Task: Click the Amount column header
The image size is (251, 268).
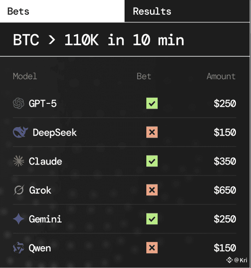Action: tap(221, 76)
